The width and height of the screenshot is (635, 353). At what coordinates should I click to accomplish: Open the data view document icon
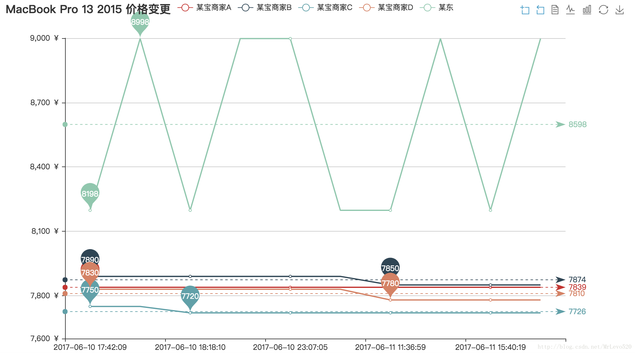(x=555, y=10)
